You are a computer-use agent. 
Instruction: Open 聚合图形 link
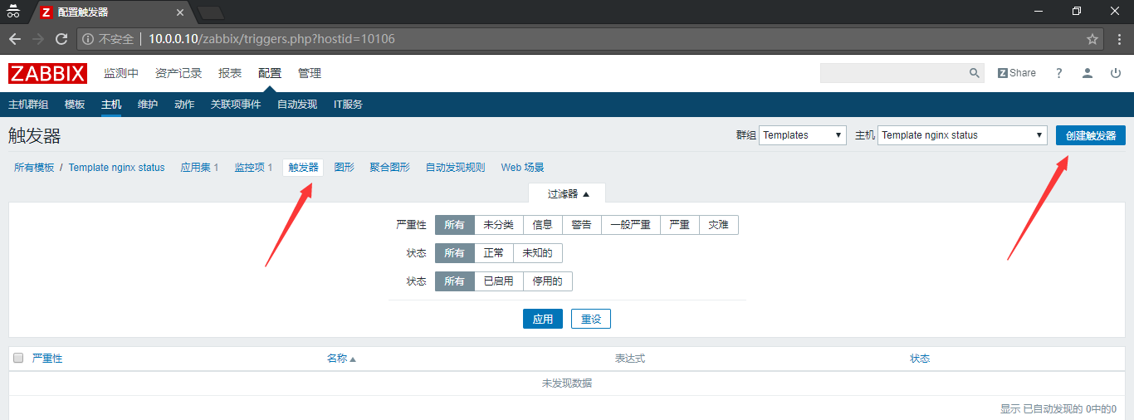click(x=390, y=168)
